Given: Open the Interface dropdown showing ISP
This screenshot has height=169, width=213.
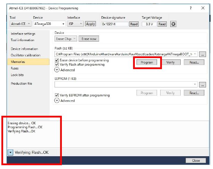Looking at the screenshot, I should [x=75, y=24].
